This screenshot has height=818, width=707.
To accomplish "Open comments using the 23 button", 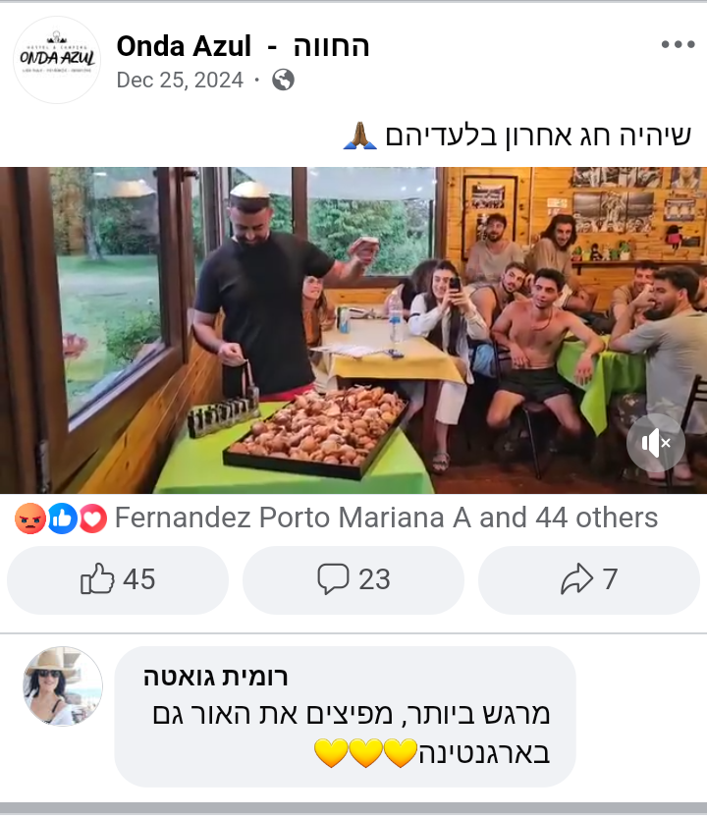I will point(353,579).
